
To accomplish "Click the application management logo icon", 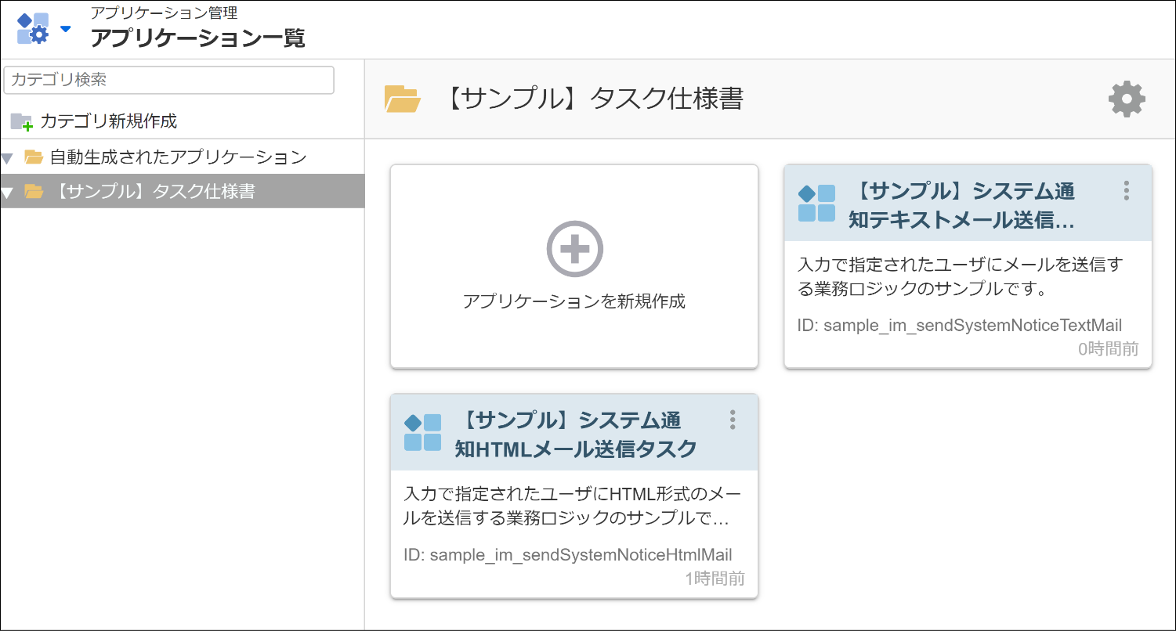I will point(33,29).
